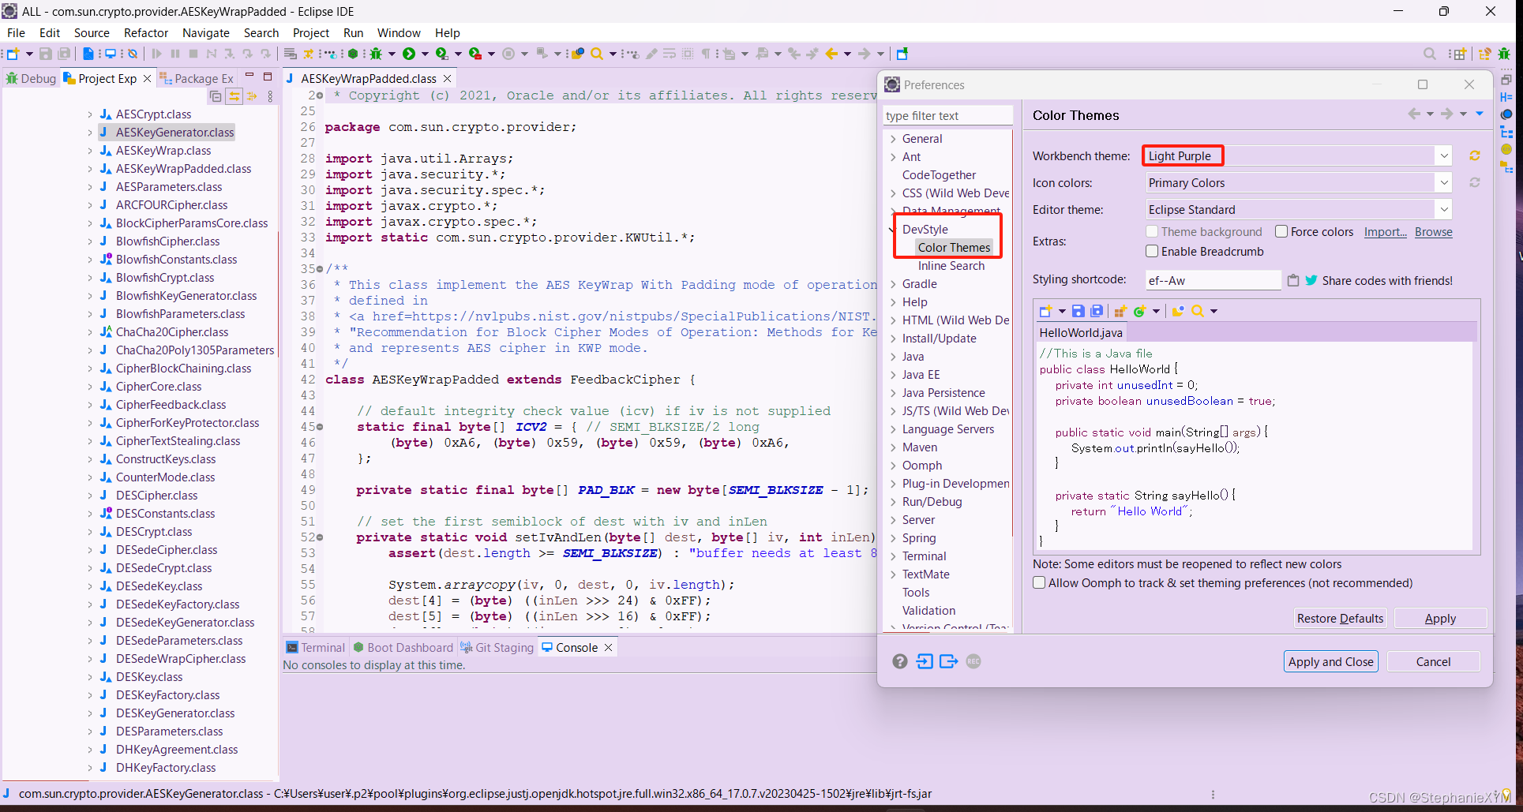Click the Open Perspective icon at top right
1523x812 pixels.
(x=1458, y=54)
